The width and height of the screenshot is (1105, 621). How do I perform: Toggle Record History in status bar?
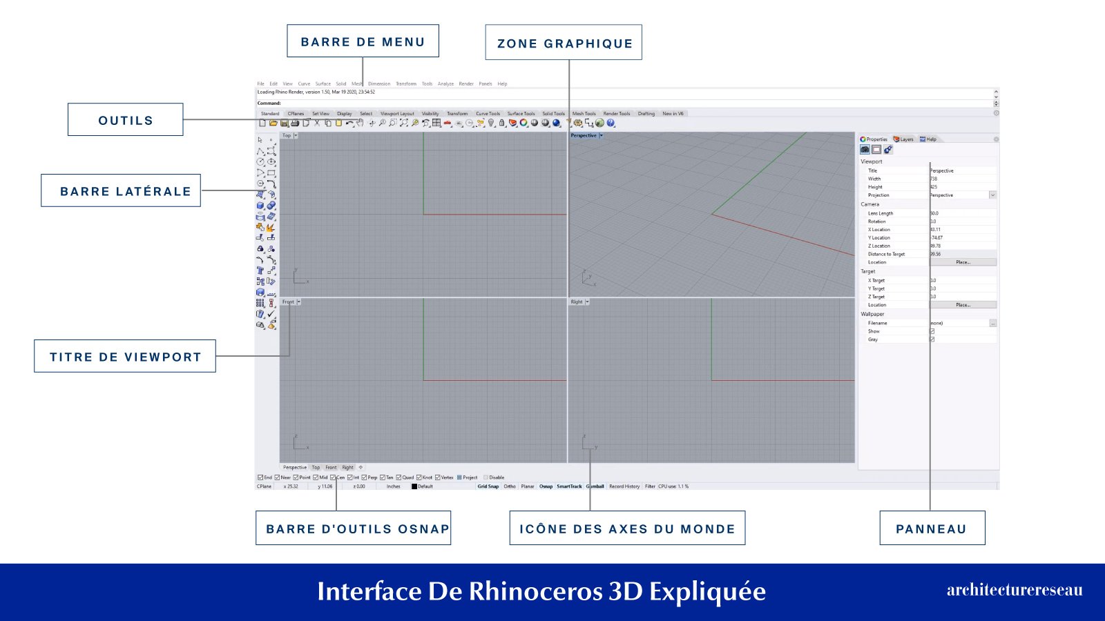[624, 486]
